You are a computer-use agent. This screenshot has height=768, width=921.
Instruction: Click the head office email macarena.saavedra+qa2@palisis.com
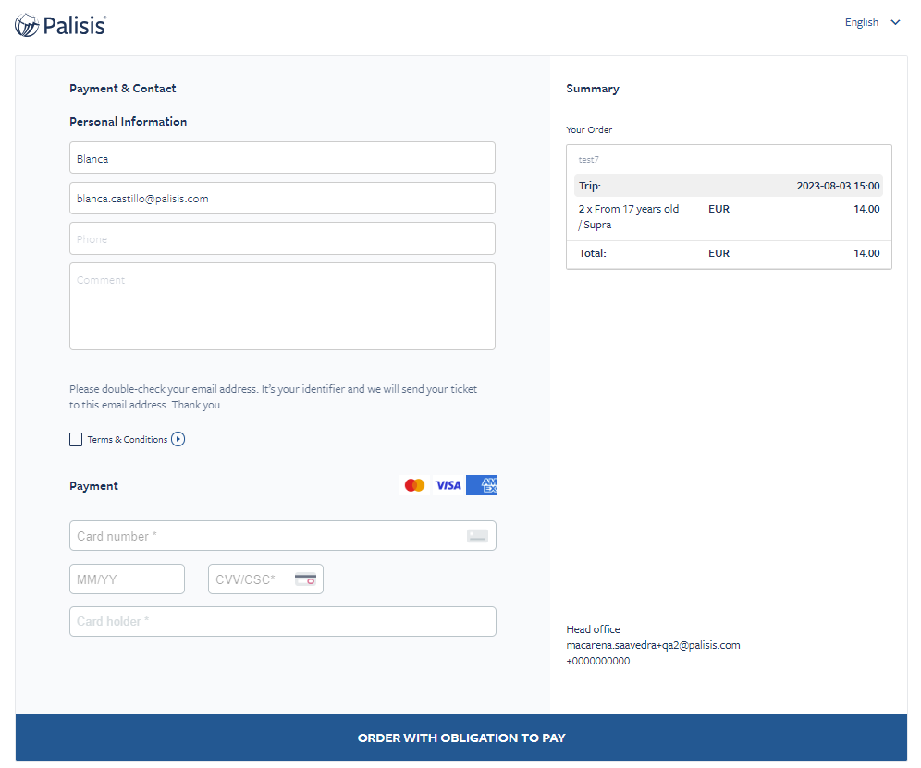[x=653, y=645]
